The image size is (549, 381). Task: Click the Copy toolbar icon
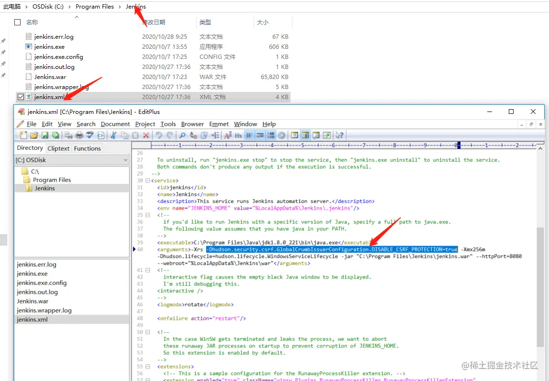tap(124, 135)
